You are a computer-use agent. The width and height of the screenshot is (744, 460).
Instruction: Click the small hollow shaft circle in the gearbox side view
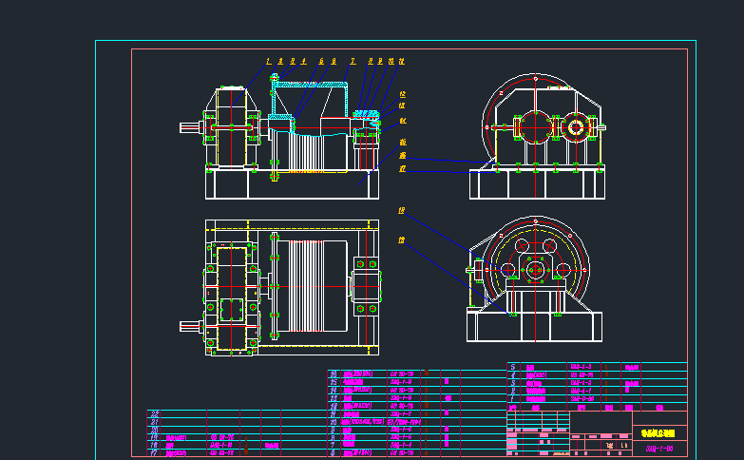pos(576,127)
